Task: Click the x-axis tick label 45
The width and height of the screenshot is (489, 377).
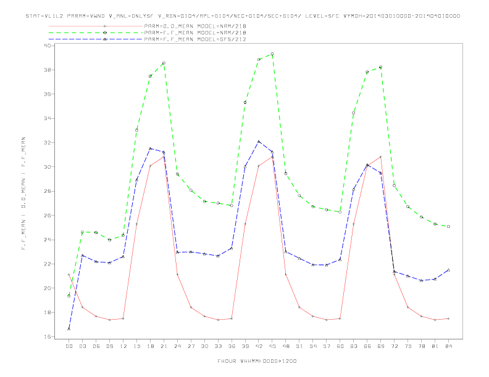Action: click(x=272, y=346)
